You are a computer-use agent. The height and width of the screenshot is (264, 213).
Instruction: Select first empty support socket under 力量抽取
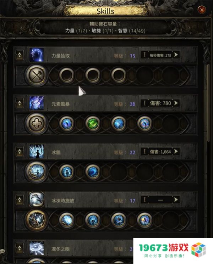67,75
